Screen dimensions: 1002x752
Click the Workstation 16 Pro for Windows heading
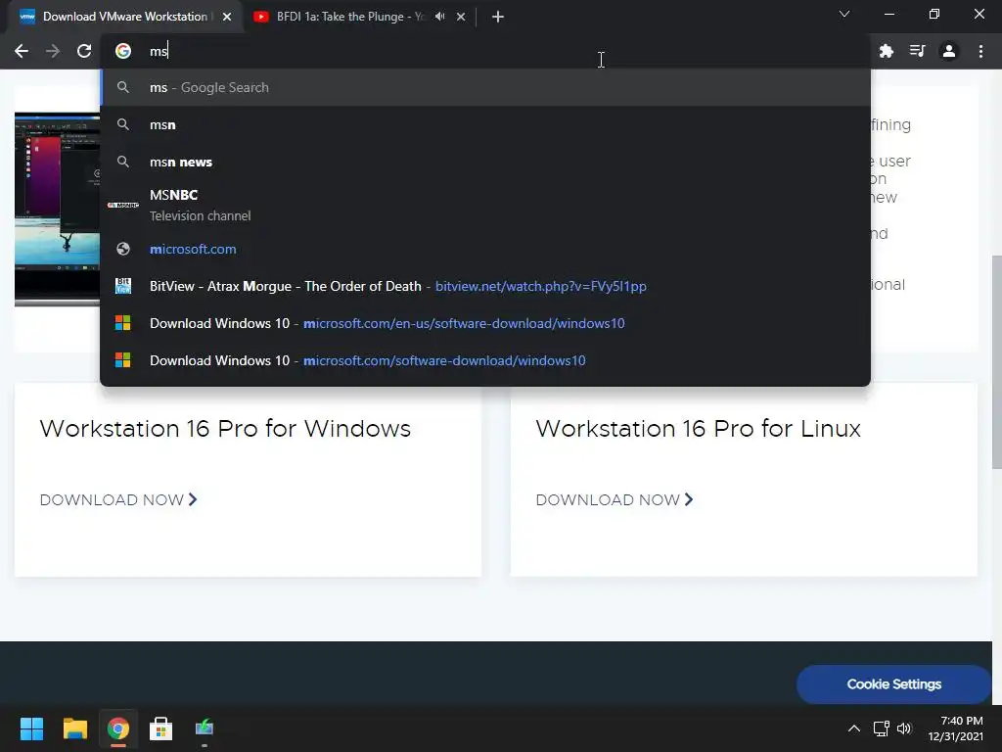(x=225, y=429)
